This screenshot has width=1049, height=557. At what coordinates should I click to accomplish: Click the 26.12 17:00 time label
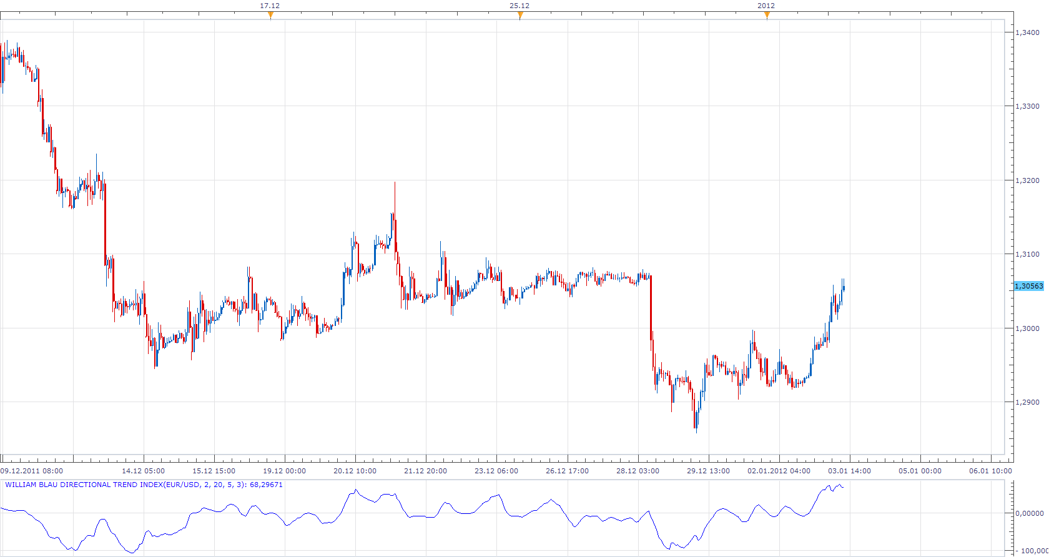(567, 471)
